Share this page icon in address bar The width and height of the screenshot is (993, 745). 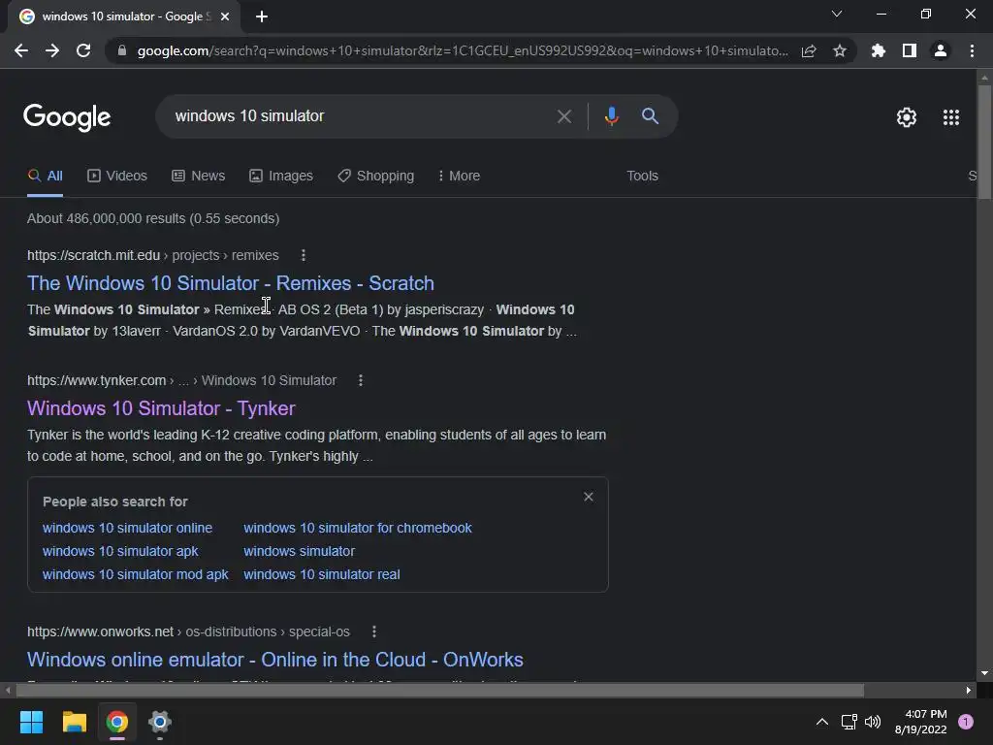(809, 50)
